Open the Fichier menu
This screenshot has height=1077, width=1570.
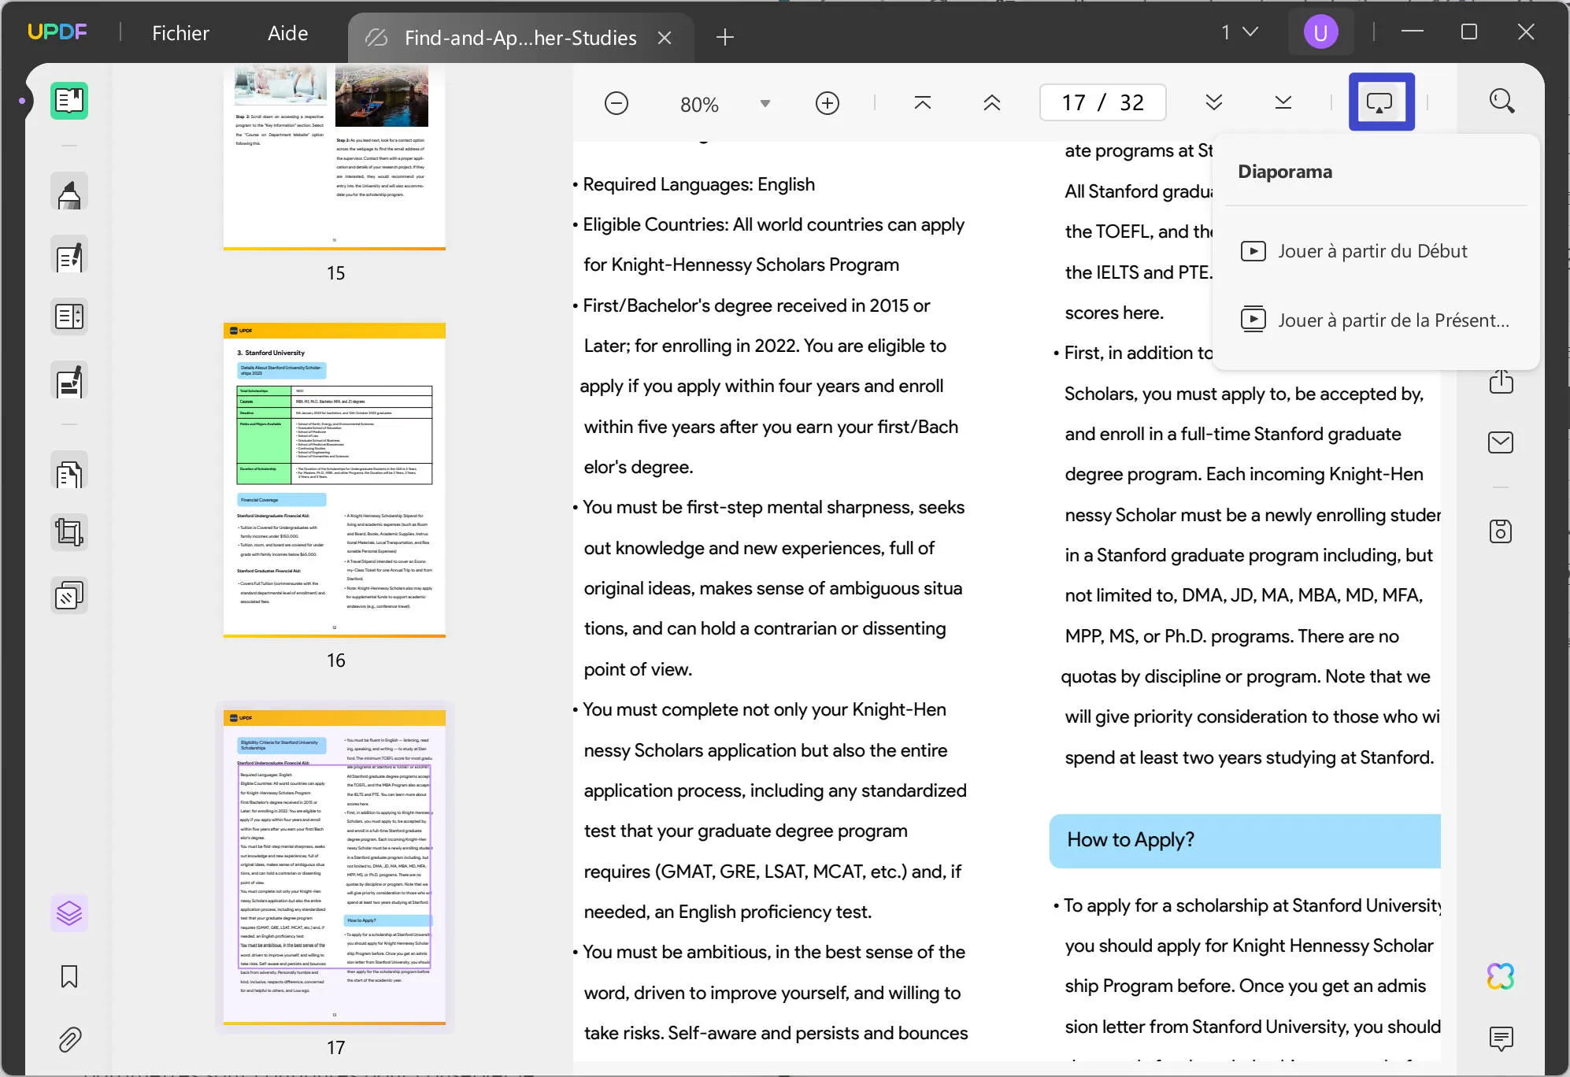(x=180, y=33)
